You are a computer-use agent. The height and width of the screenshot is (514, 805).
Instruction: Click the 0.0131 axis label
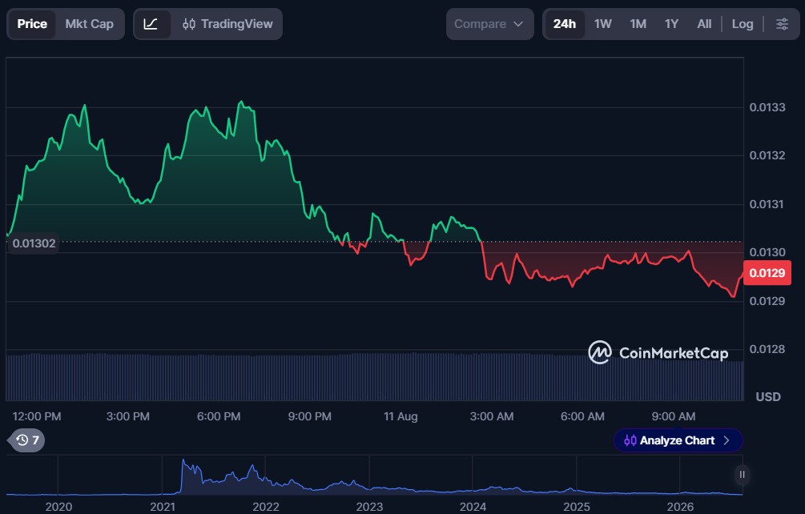click(767, 204)
